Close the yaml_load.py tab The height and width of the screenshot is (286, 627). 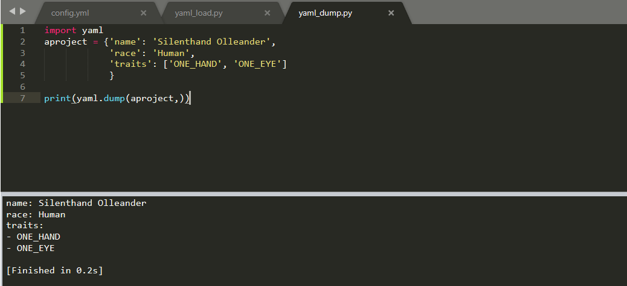pos(268,13)
